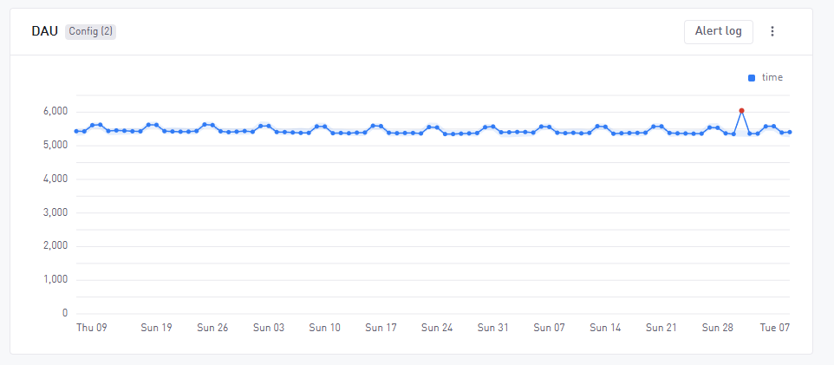Click the Sun 19 axis label

[156, 328]
